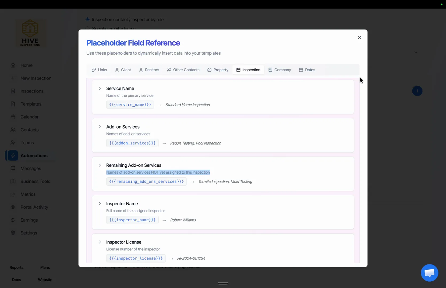Copy the {{{addon_services}}} placeholder code
The width and height of the screenshot is (446, 288).
(x=132, y=143)
